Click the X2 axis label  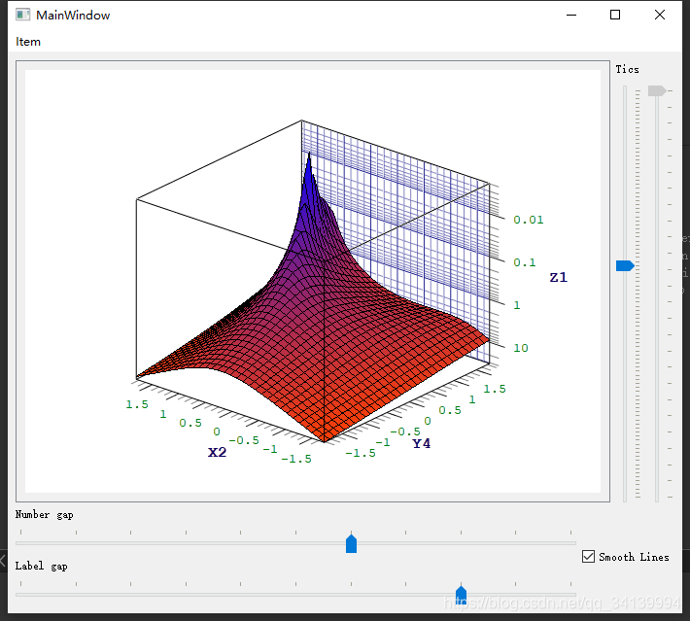(217, 452)
